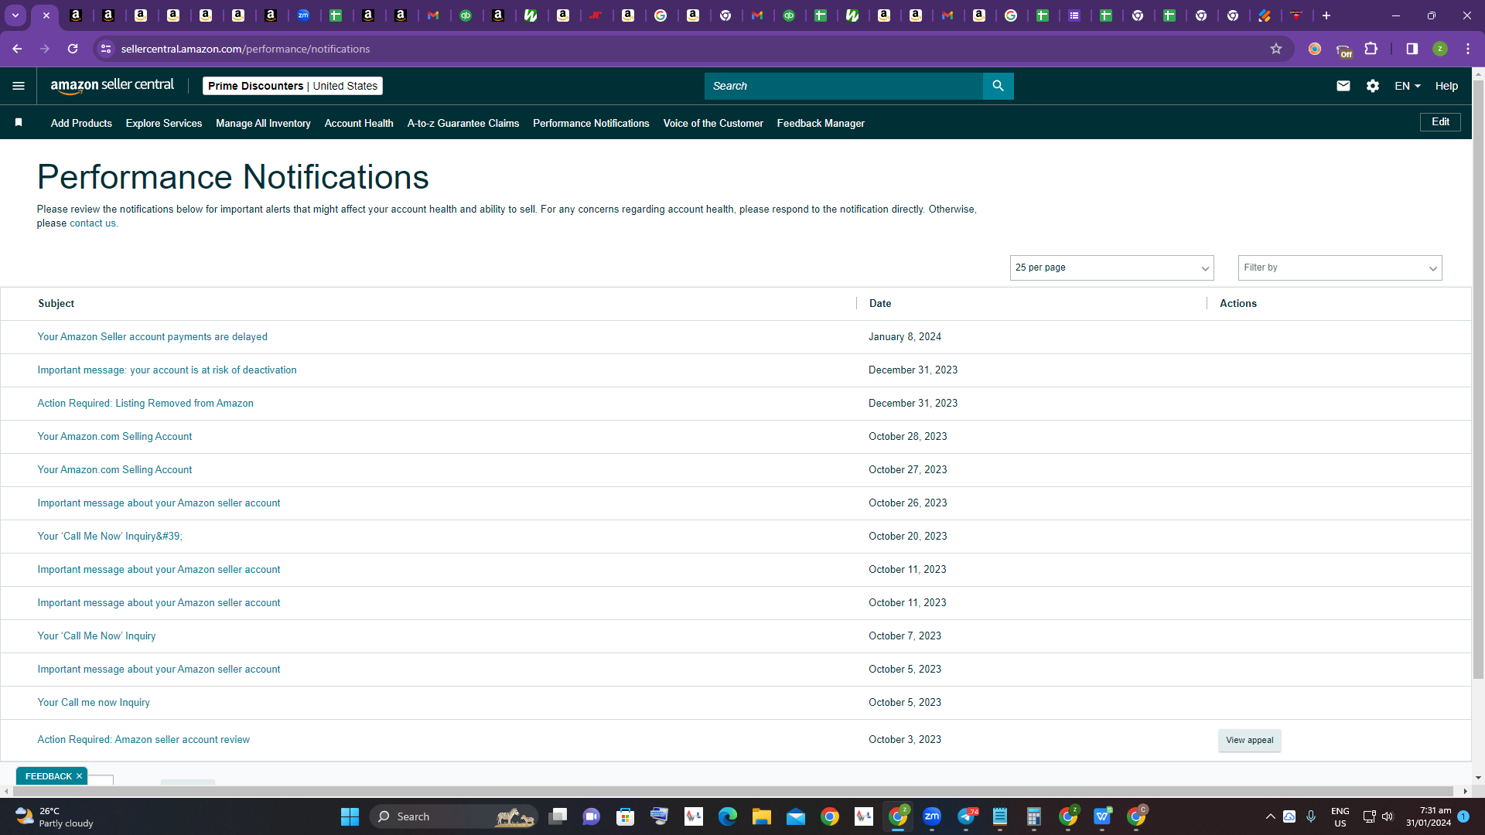Open the October 28 Selling Account notification
Screen dimensions: 1485x835
pos(114,437)
